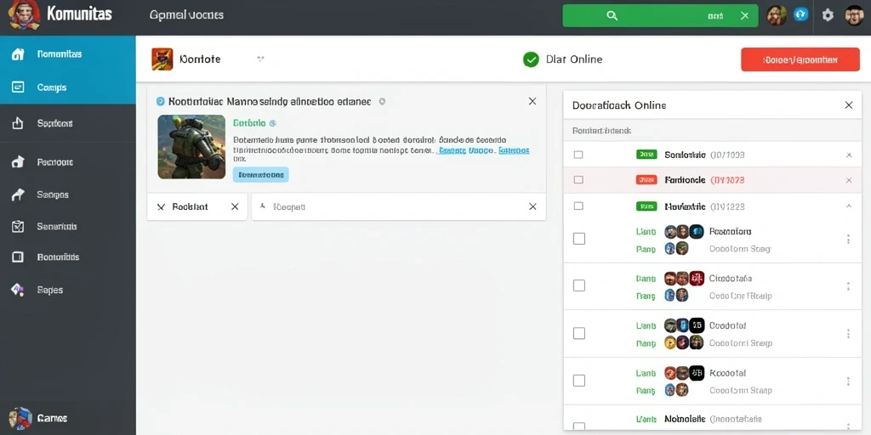Open the home icon in the sidebar

pyautogui.click(x=18, y=54)
